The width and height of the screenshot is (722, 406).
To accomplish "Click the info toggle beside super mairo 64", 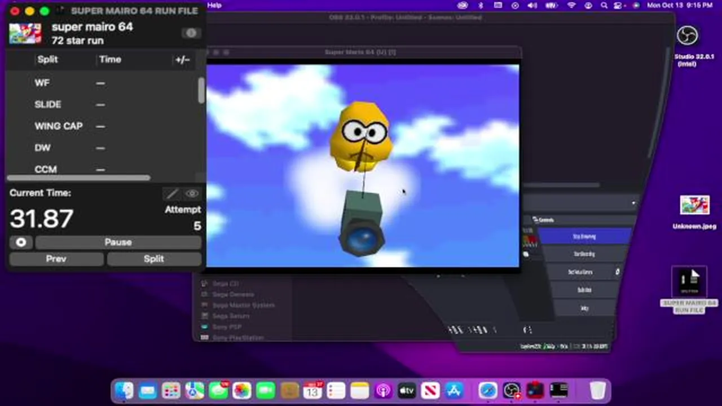I will pos(191,33).
